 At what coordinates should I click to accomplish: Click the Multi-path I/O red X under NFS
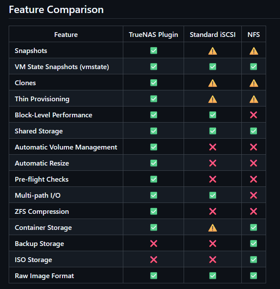click(254, 196)
